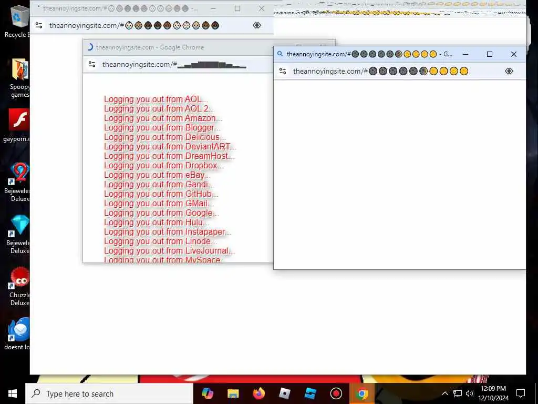The width and height of the screenshot is (538, 404).
Task: Click 'Logging you out from AOL...' text
Action: point(156,99)
